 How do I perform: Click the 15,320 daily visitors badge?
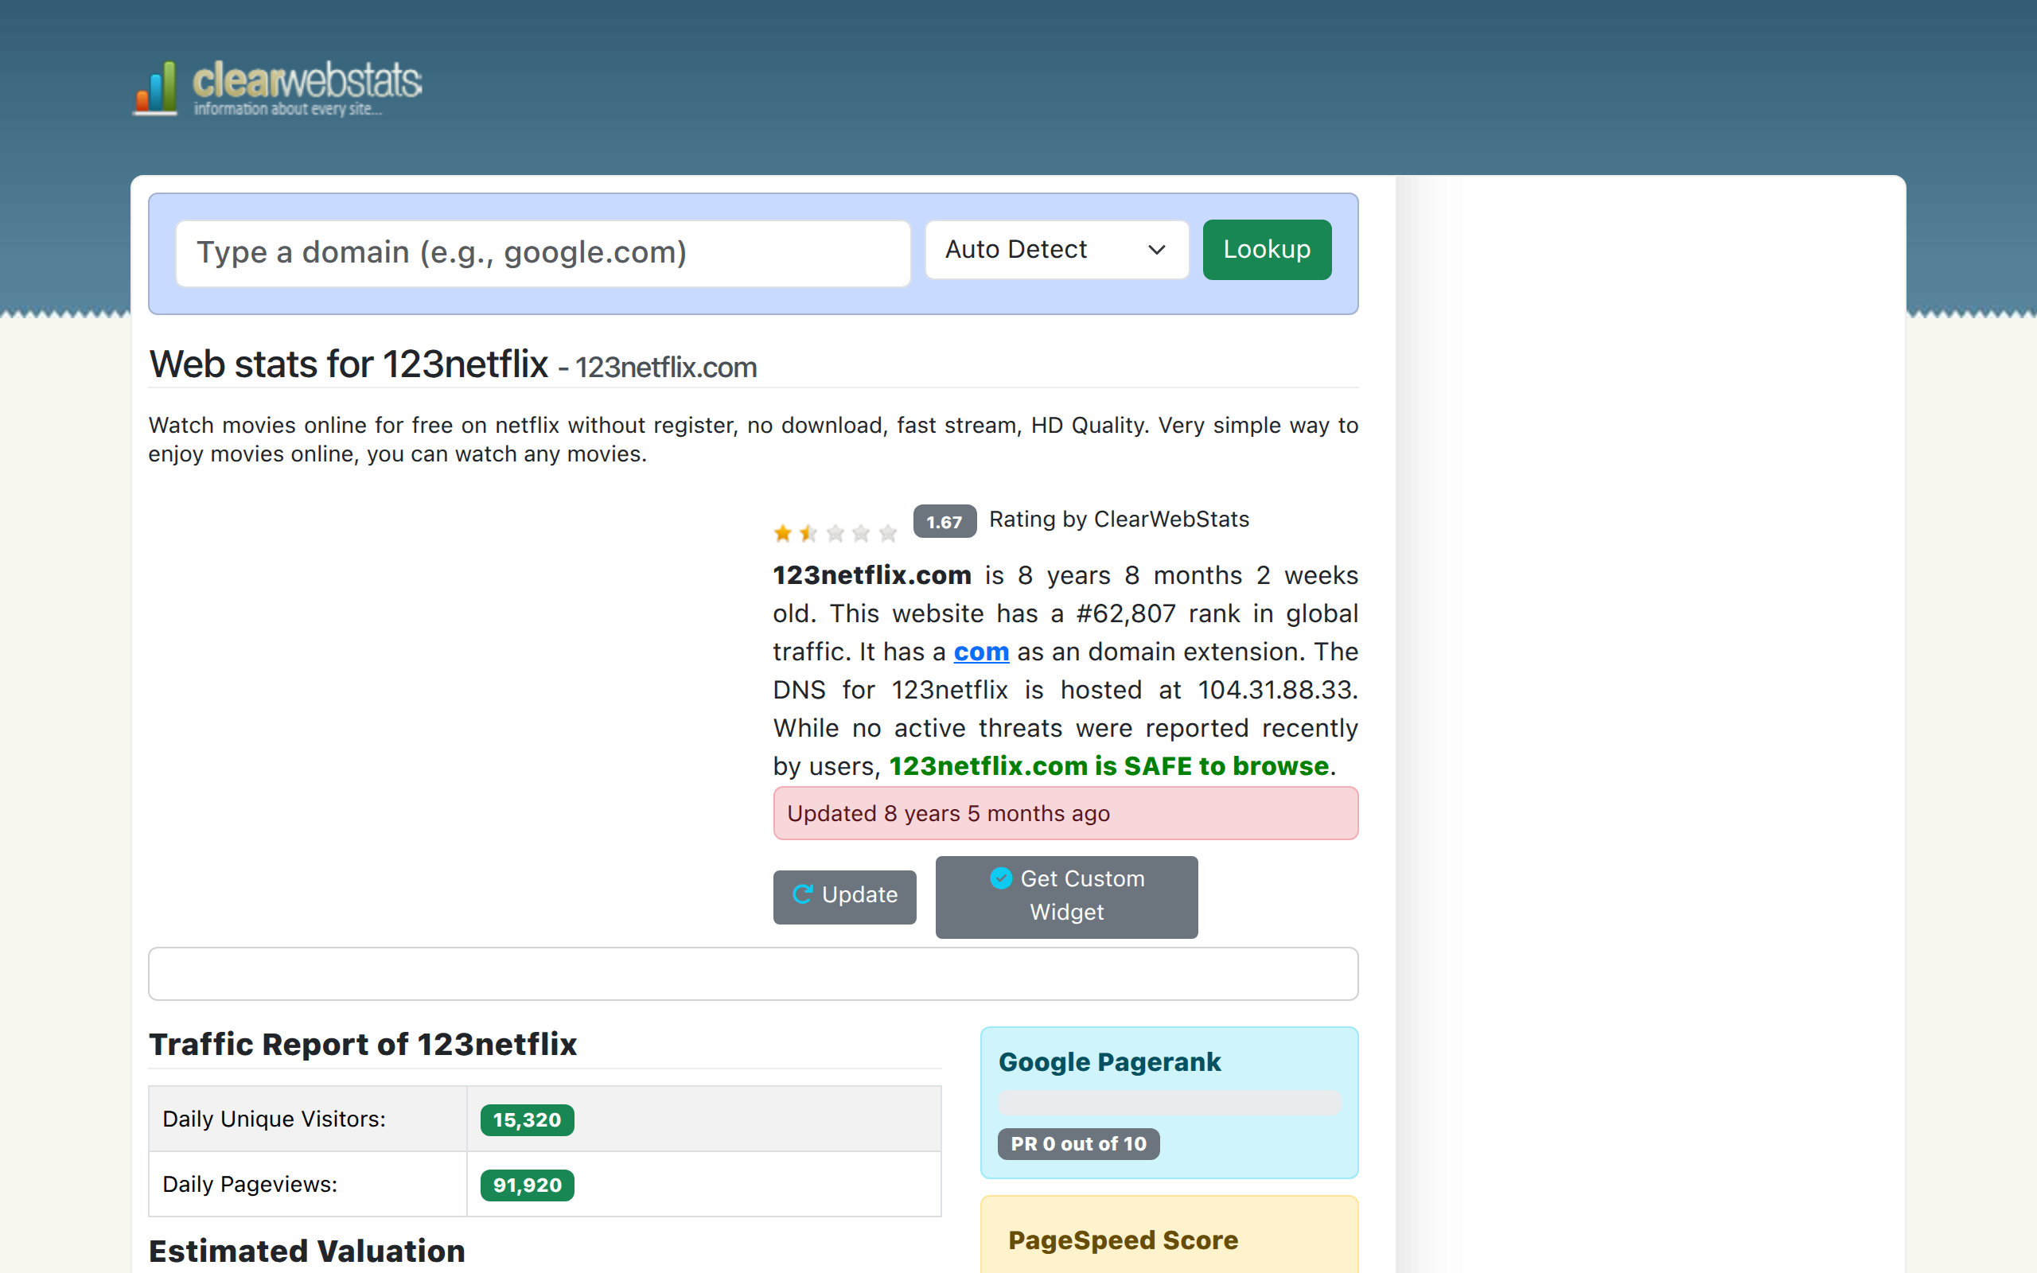[527, 1119]
